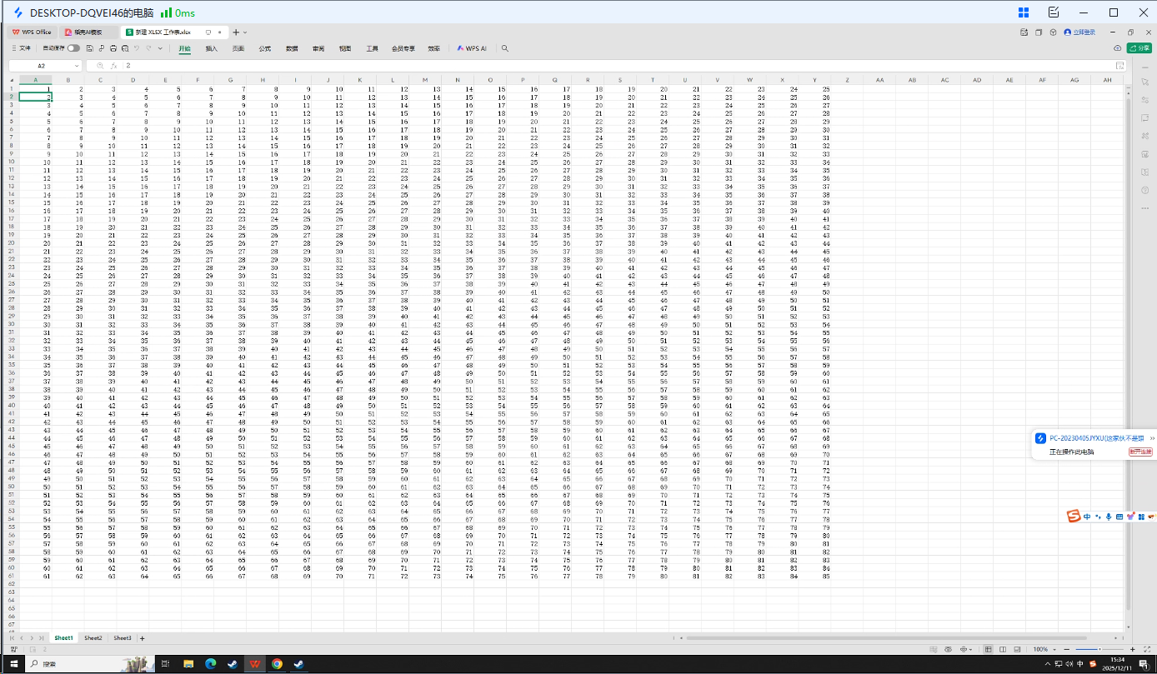
Task: Add a new sheet with plus icon
Action: (143, 638)
